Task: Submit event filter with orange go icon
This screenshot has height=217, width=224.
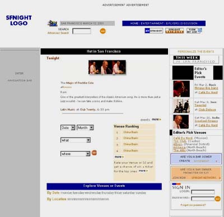Action: click(x=94, y=153)
